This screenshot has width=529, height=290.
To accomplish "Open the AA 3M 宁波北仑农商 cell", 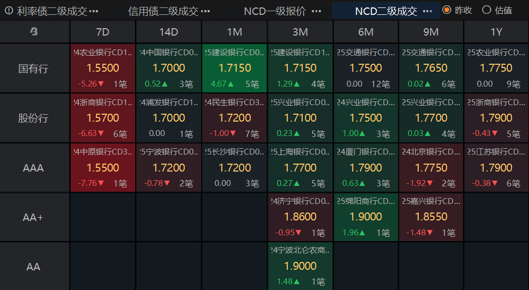I will [300, 266].
